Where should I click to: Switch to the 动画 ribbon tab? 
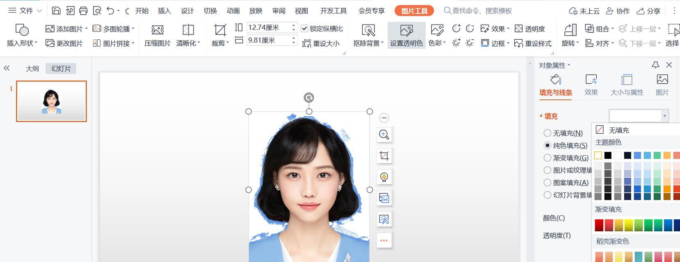pos(233,11)
